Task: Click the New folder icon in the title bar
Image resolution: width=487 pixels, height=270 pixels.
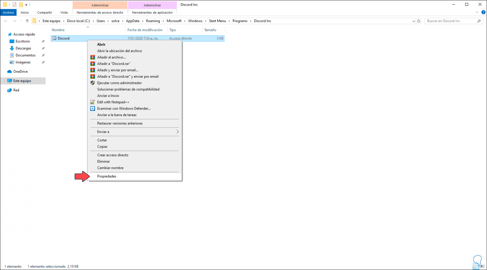Action: click(21, 5)
